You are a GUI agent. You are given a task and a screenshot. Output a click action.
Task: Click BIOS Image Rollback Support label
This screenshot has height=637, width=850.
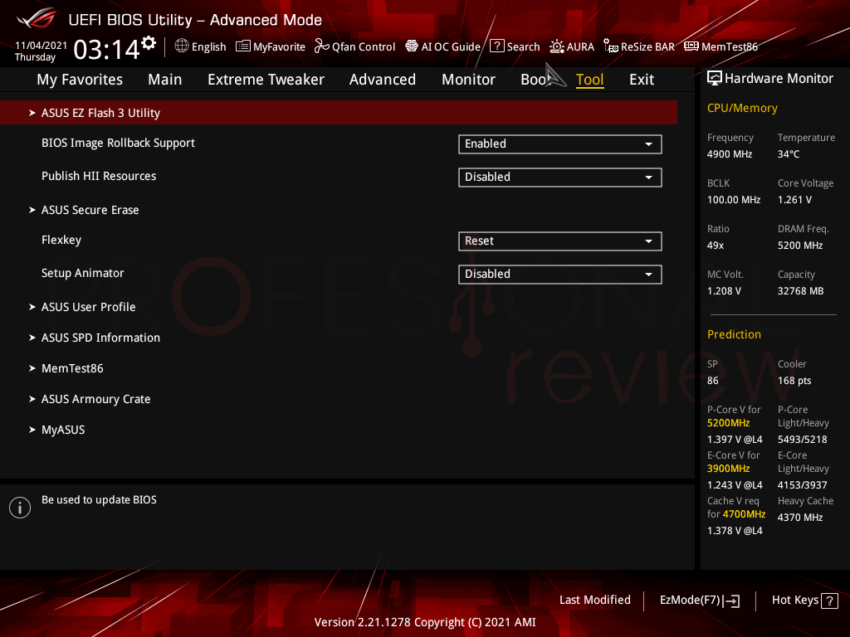[x=118, y=143]
